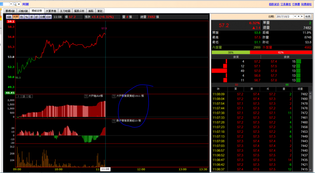This screenshot has width=315, height=173.
Task: Click the red bid bar for volume 49
Action: (x=219, y=71)
